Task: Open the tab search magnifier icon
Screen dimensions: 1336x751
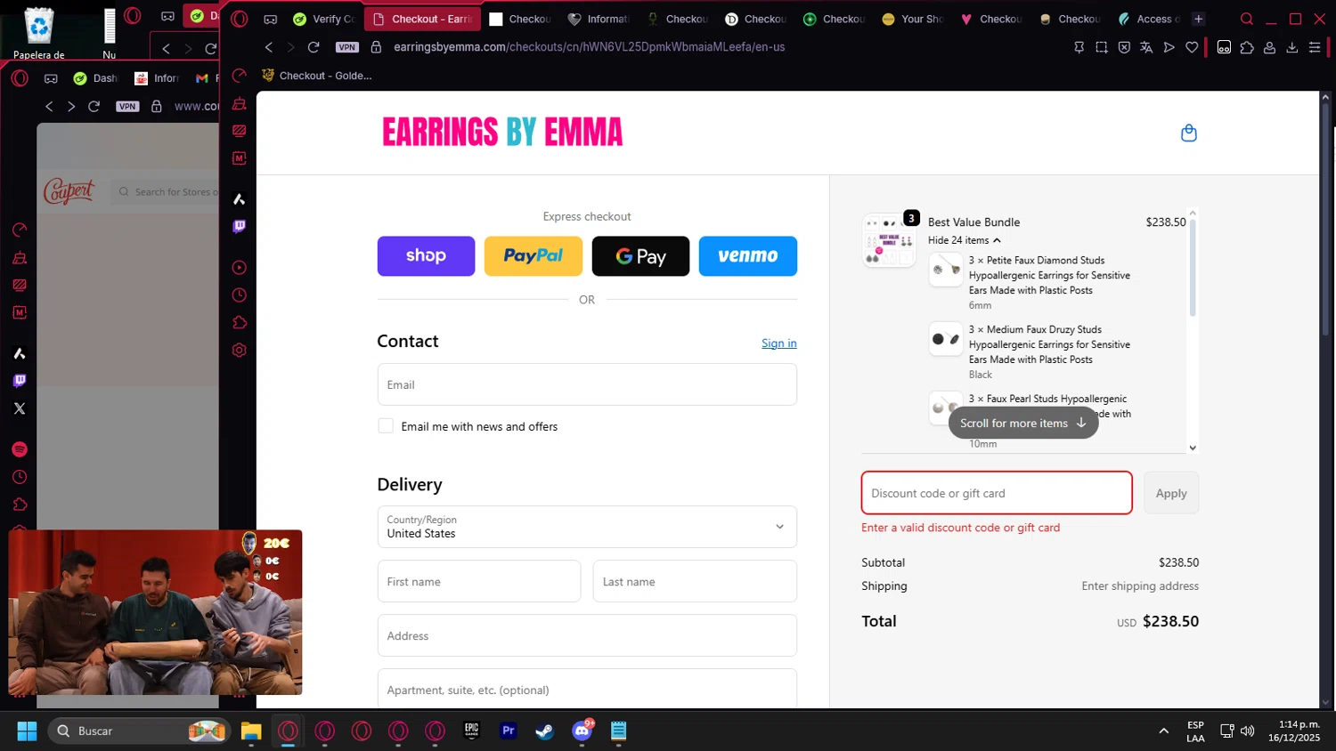Action: pos(1247,19)
